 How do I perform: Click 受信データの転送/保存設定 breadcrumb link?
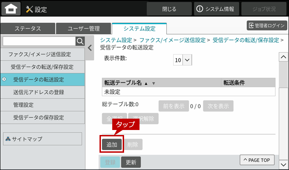(x=246, y=40)
